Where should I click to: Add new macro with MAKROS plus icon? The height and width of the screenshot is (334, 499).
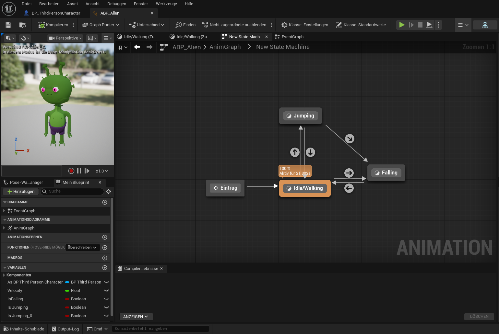pos(105,258)
